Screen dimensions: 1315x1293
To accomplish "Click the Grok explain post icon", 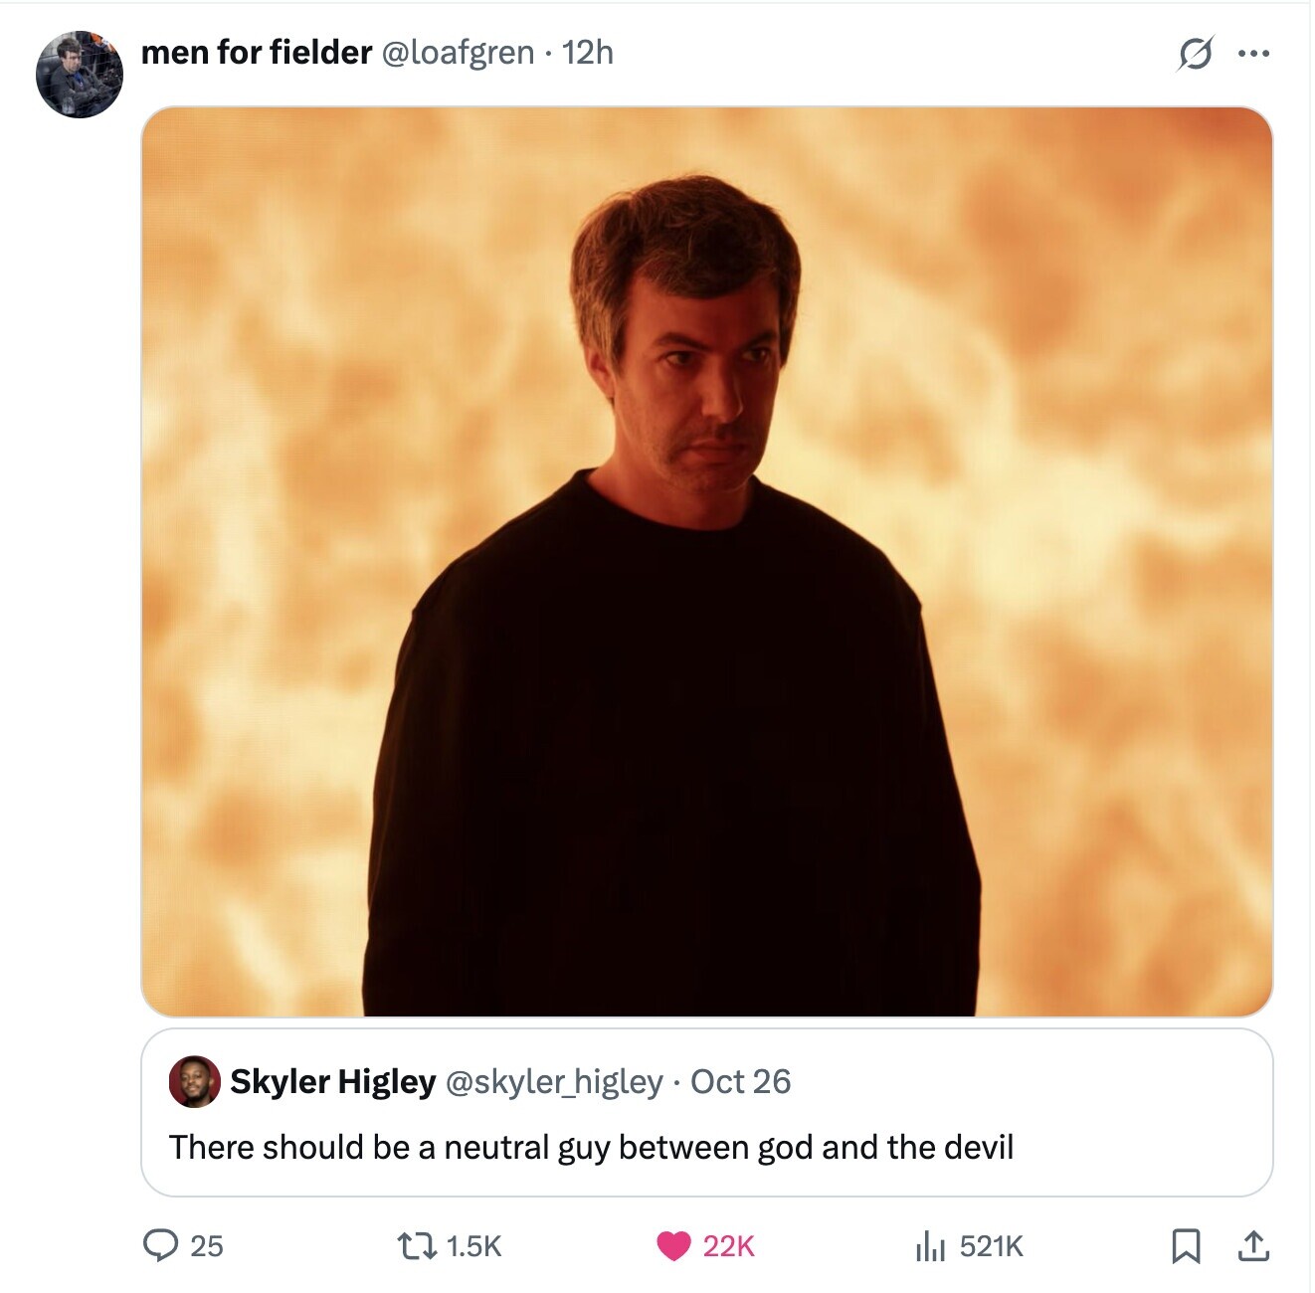I will (x=1194, y=54).
